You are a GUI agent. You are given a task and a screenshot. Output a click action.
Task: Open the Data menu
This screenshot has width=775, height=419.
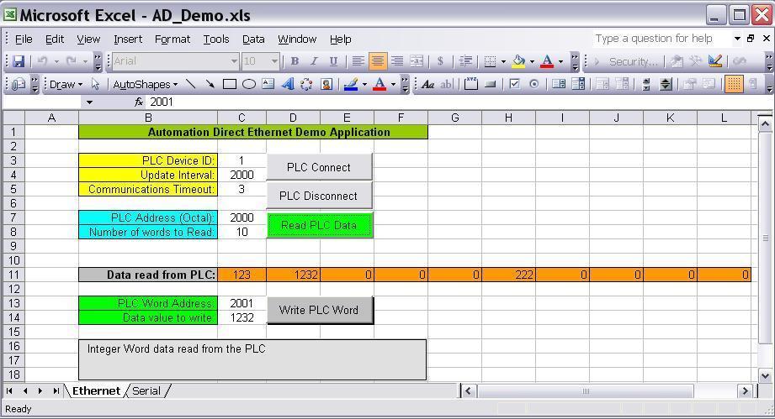253,39
